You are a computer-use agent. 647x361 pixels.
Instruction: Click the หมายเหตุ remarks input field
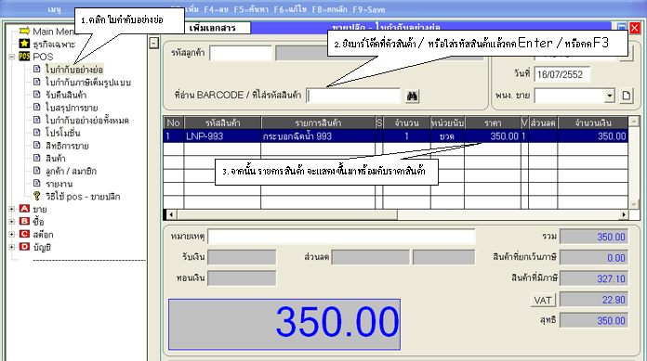pyautogui.click(x=341, y=237)
